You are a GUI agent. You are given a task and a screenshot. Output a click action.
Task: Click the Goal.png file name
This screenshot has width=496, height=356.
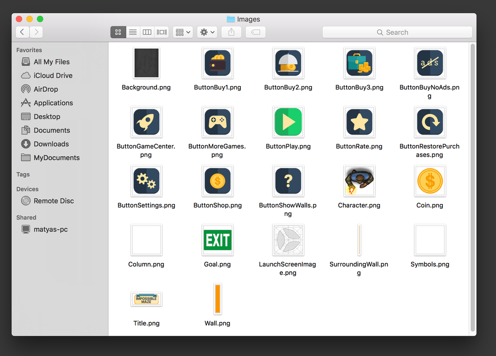[x=217, y=264]
